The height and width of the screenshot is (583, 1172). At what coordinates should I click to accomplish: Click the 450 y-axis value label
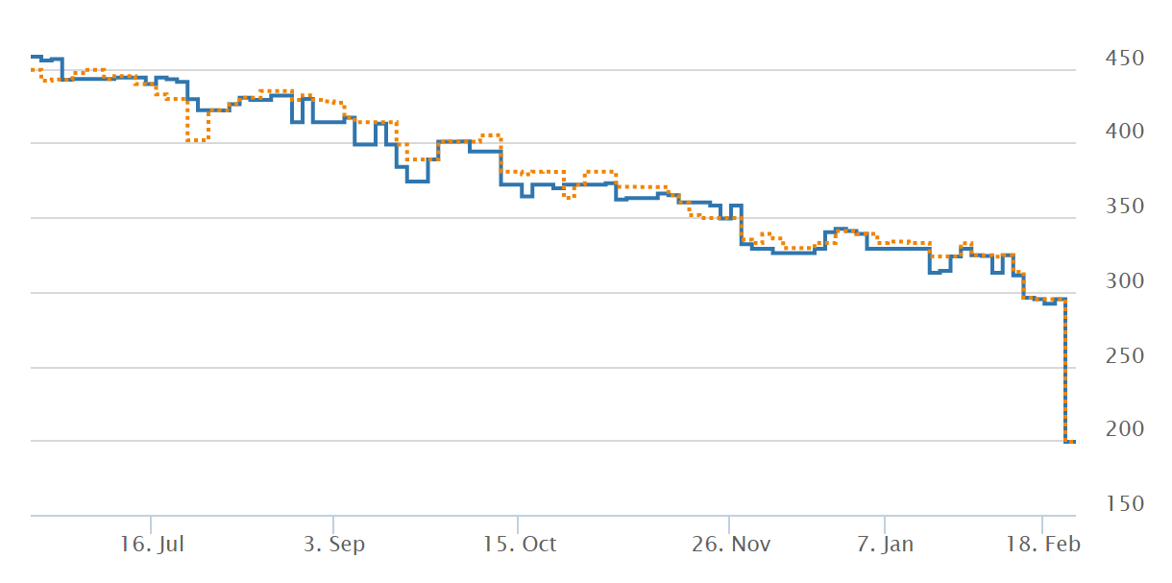(x=1124, y=60)
